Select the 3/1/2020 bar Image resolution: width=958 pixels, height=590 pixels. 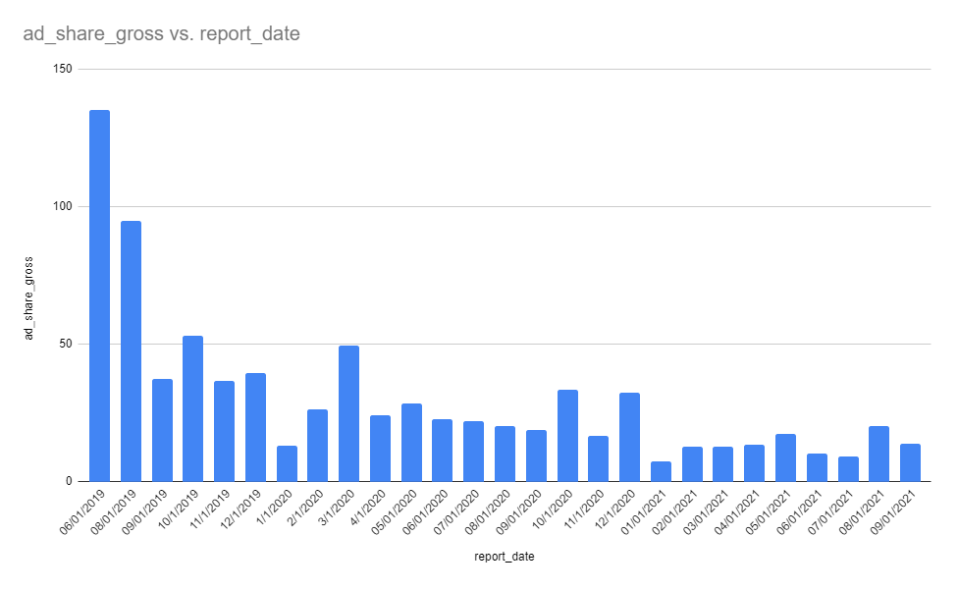(348, 413)
